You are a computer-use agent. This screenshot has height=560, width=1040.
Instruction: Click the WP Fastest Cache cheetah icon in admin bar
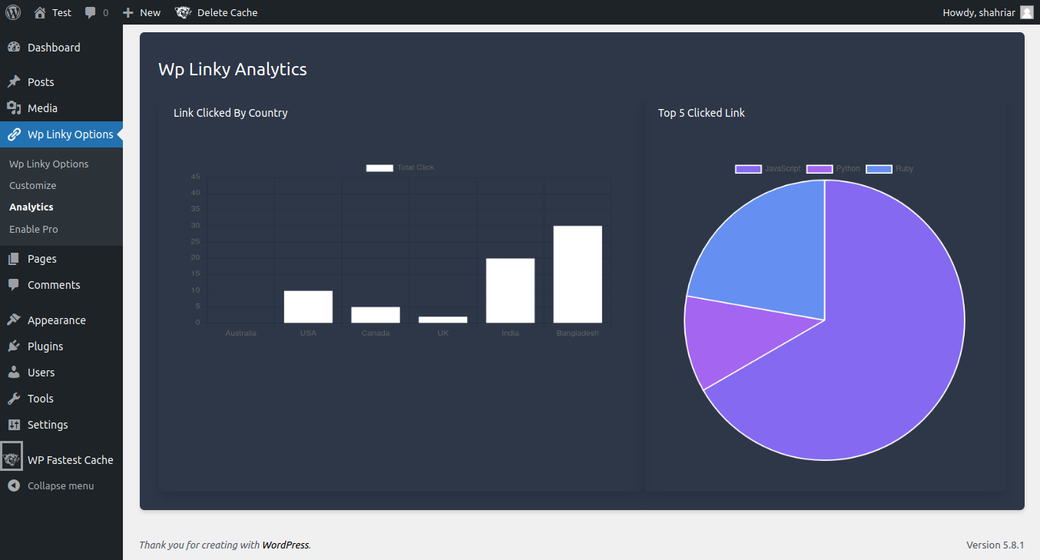pyautogui.click(x=183, y=12)
